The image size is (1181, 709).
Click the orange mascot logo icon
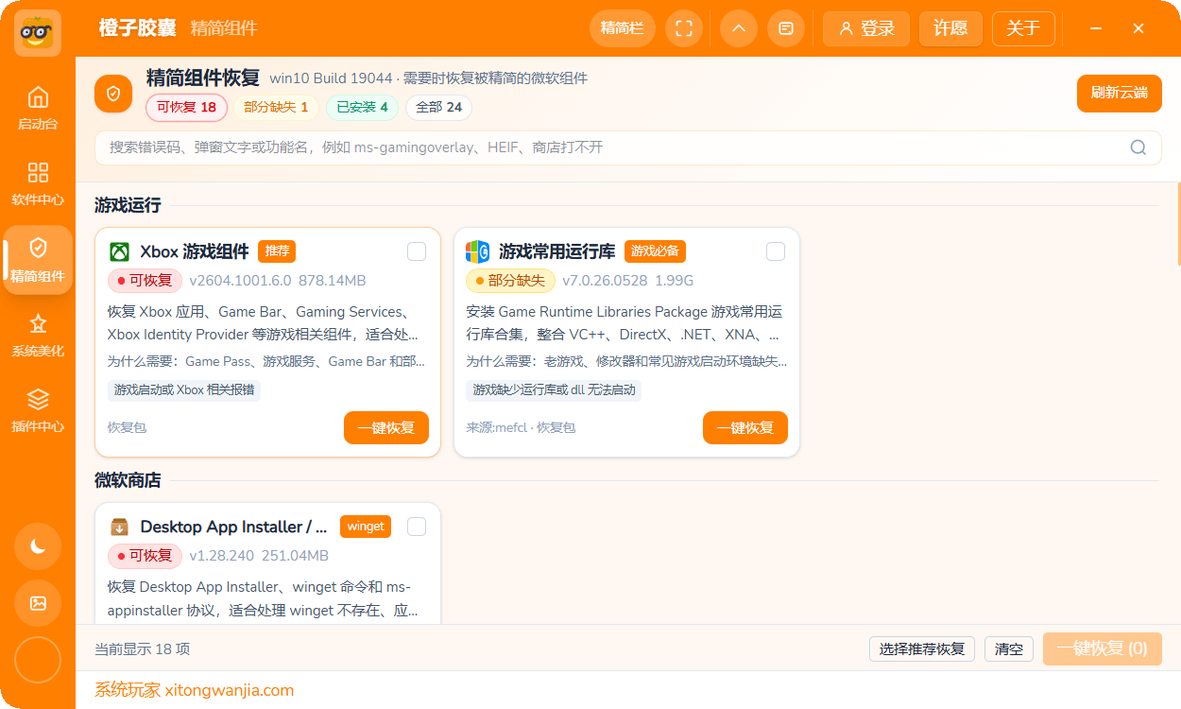(x=38, y=33)
